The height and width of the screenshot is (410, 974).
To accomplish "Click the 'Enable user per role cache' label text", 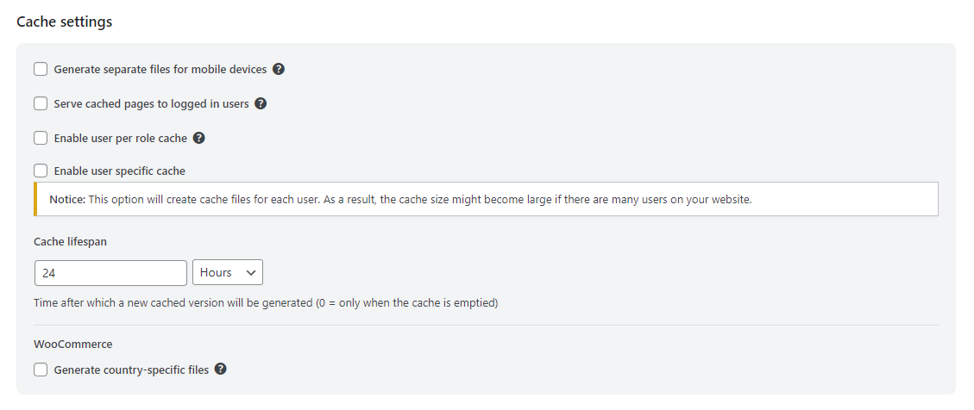I will (x=120, y=138).
